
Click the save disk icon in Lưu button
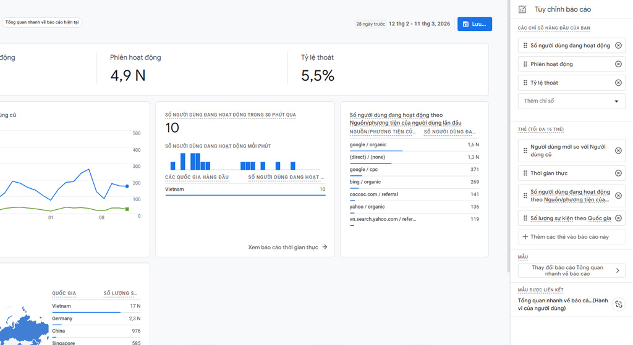pos(465,24)
